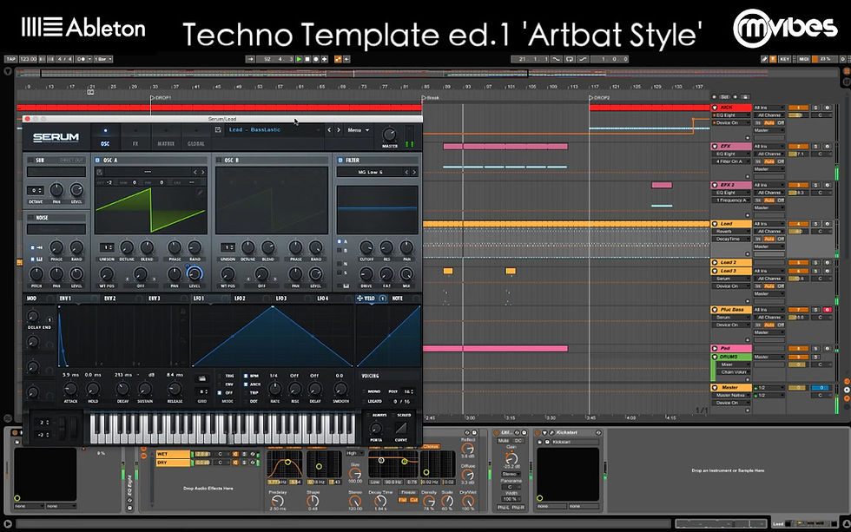The width and height of the screenshot is (851, 532).
Task: Fold the EFX 2 track
Action: pos(715,185)
